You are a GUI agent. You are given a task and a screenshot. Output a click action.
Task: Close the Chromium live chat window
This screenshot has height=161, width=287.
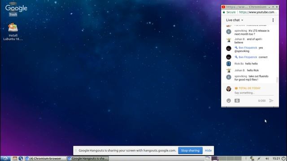tap(277, 7)
